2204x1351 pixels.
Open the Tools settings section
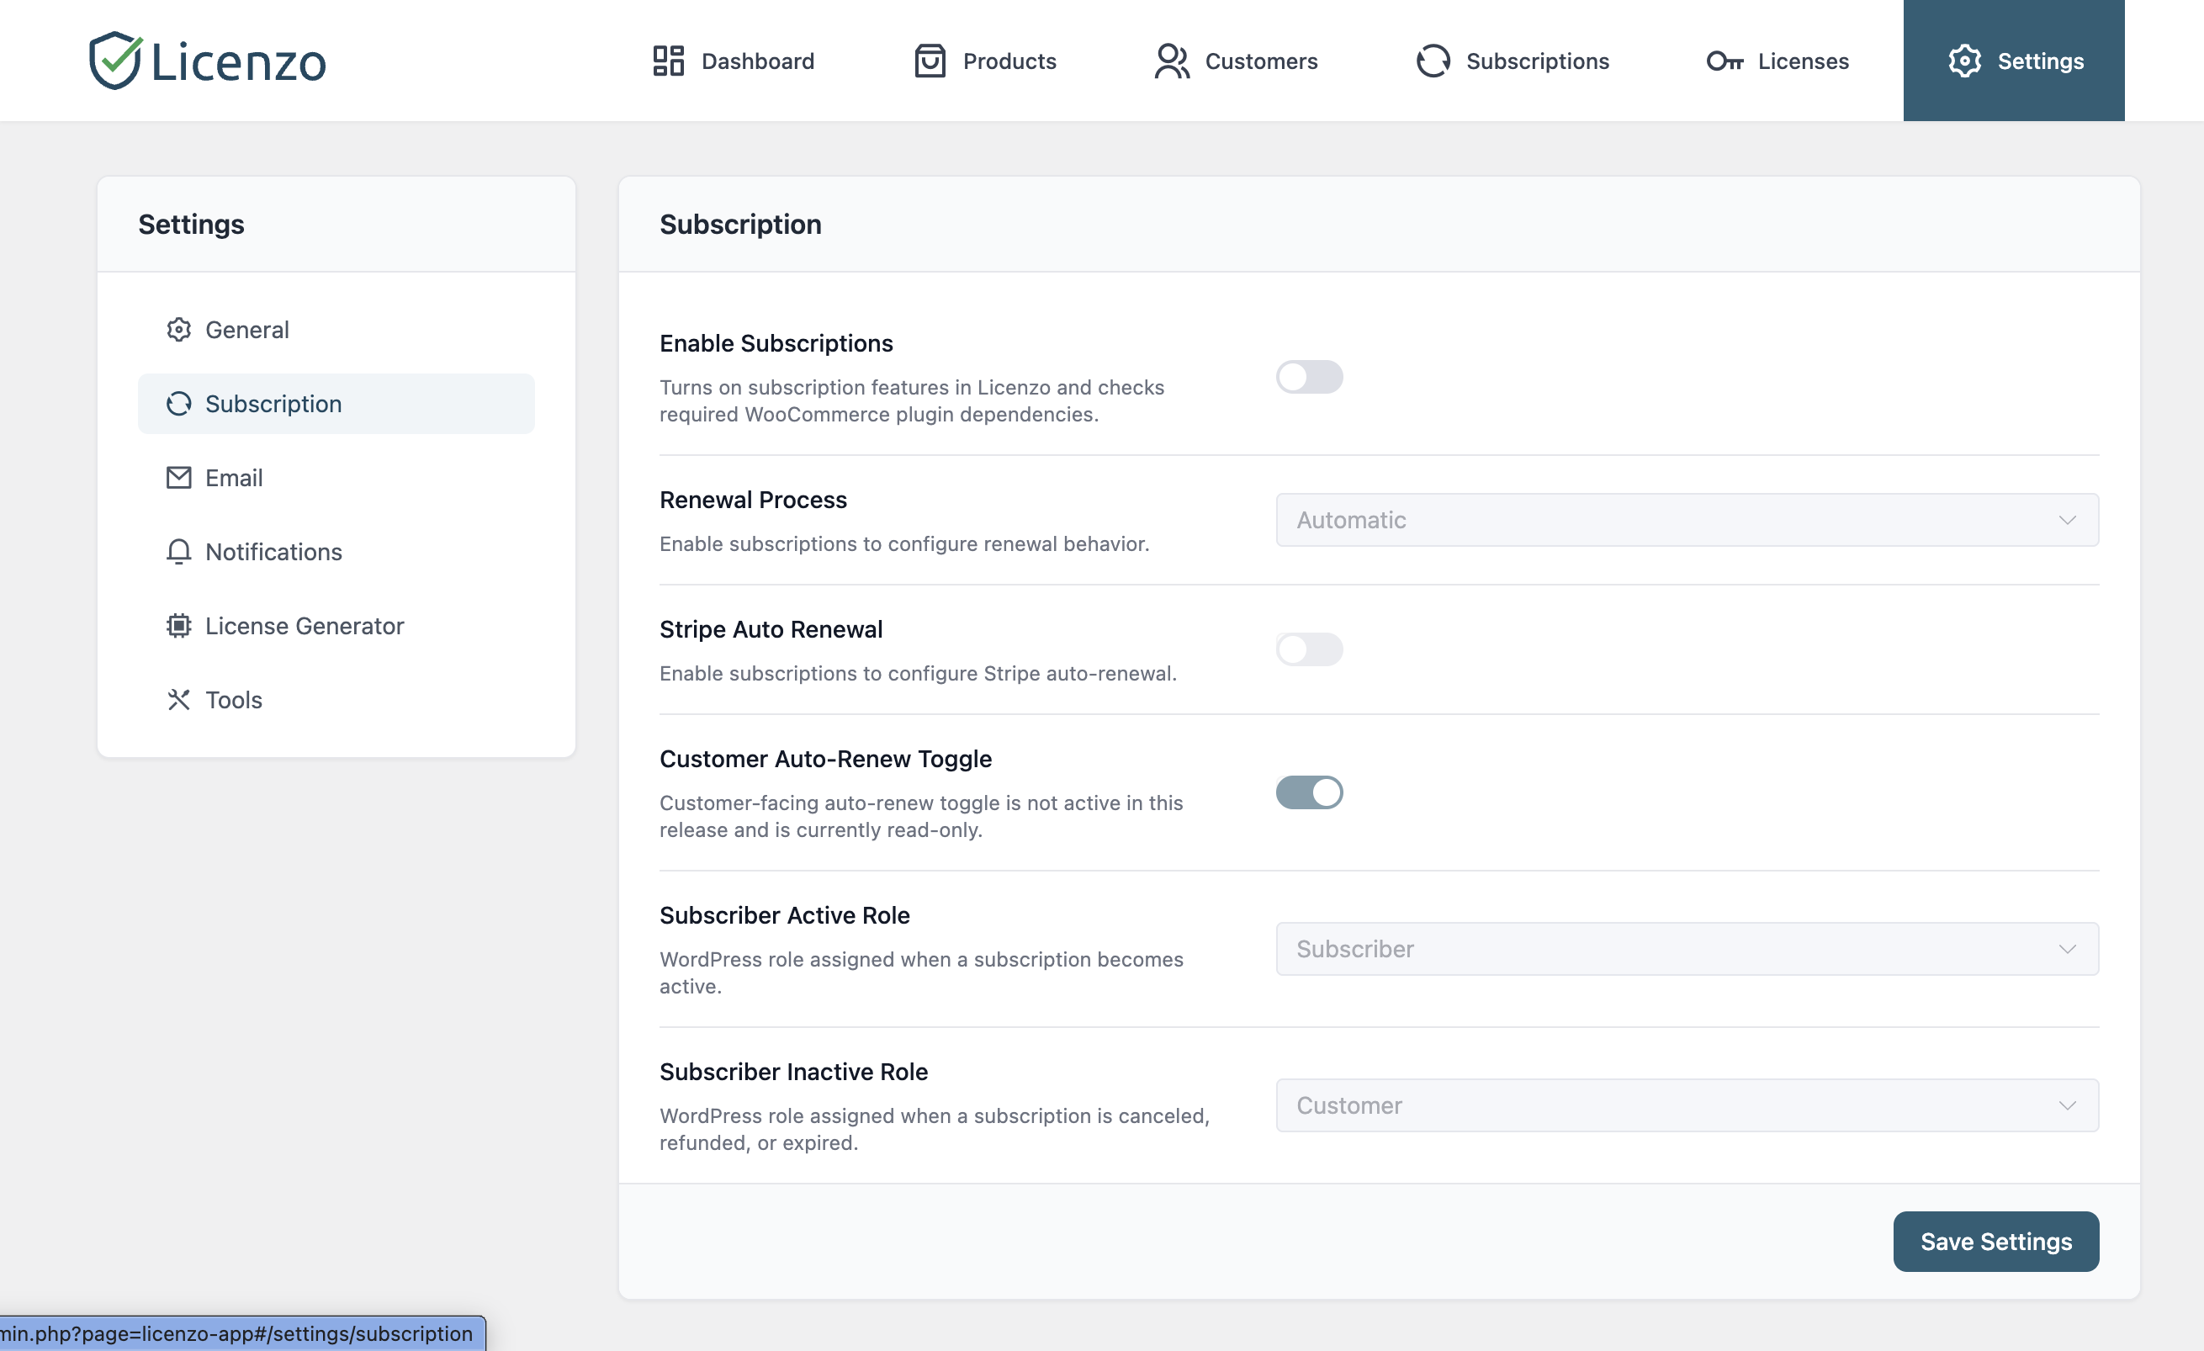click(x=231, y=700)
